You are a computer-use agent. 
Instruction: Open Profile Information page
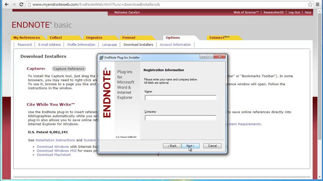pos(81,44)
